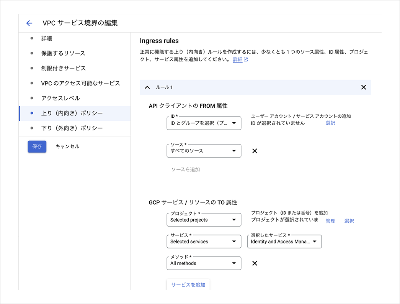Open the メソッド All methods dropdown
Image resolution: width=400 pixels, height=304 pixels.
pos(204,263)
